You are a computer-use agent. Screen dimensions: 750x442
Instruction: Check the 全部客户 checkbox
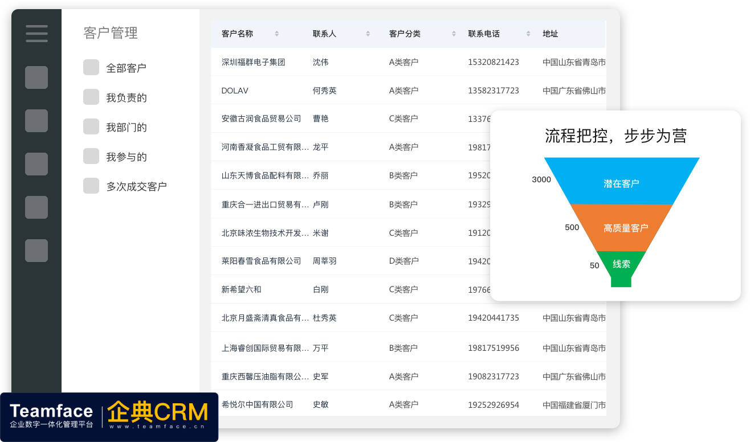click(x=91, y=67)
